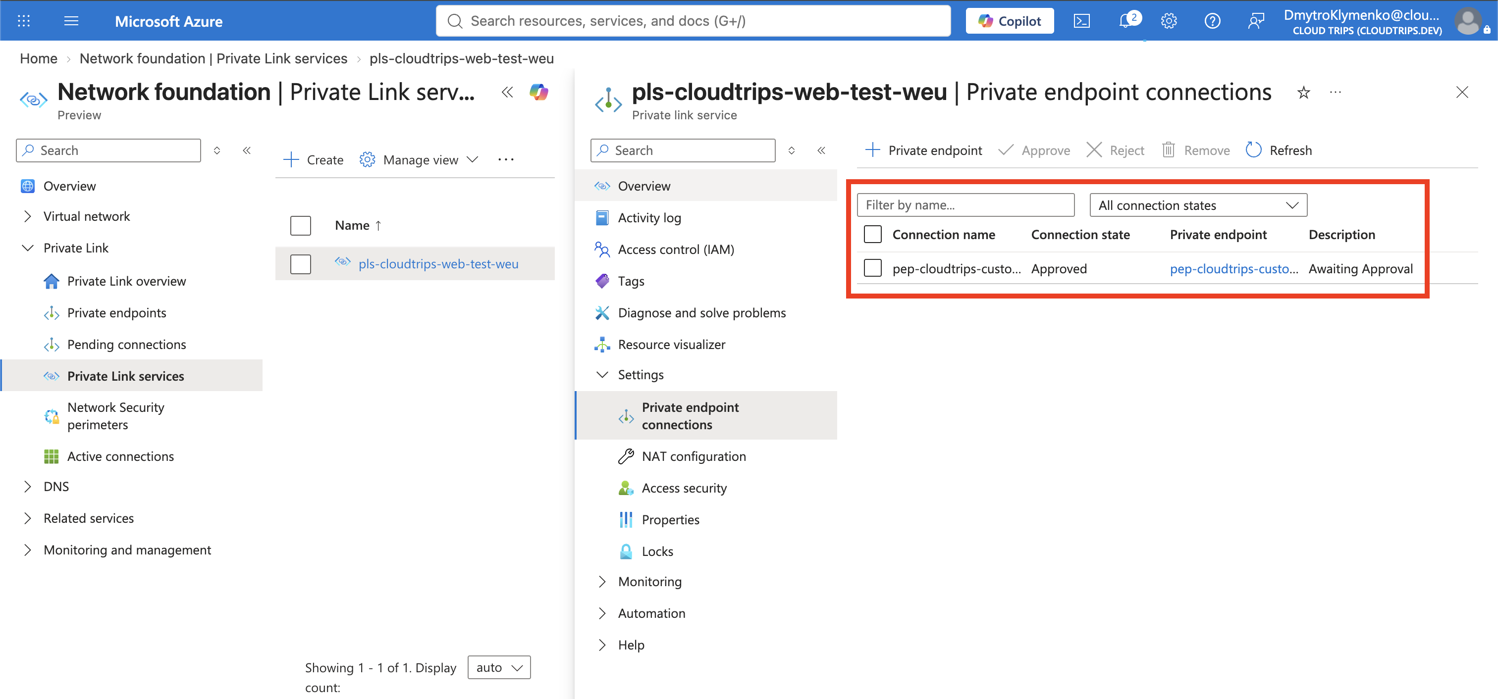Image resolution: width=1498 pixels, height=699 pixels.
Task: Click the Remove toolbar button
Action: (1196, 150)
